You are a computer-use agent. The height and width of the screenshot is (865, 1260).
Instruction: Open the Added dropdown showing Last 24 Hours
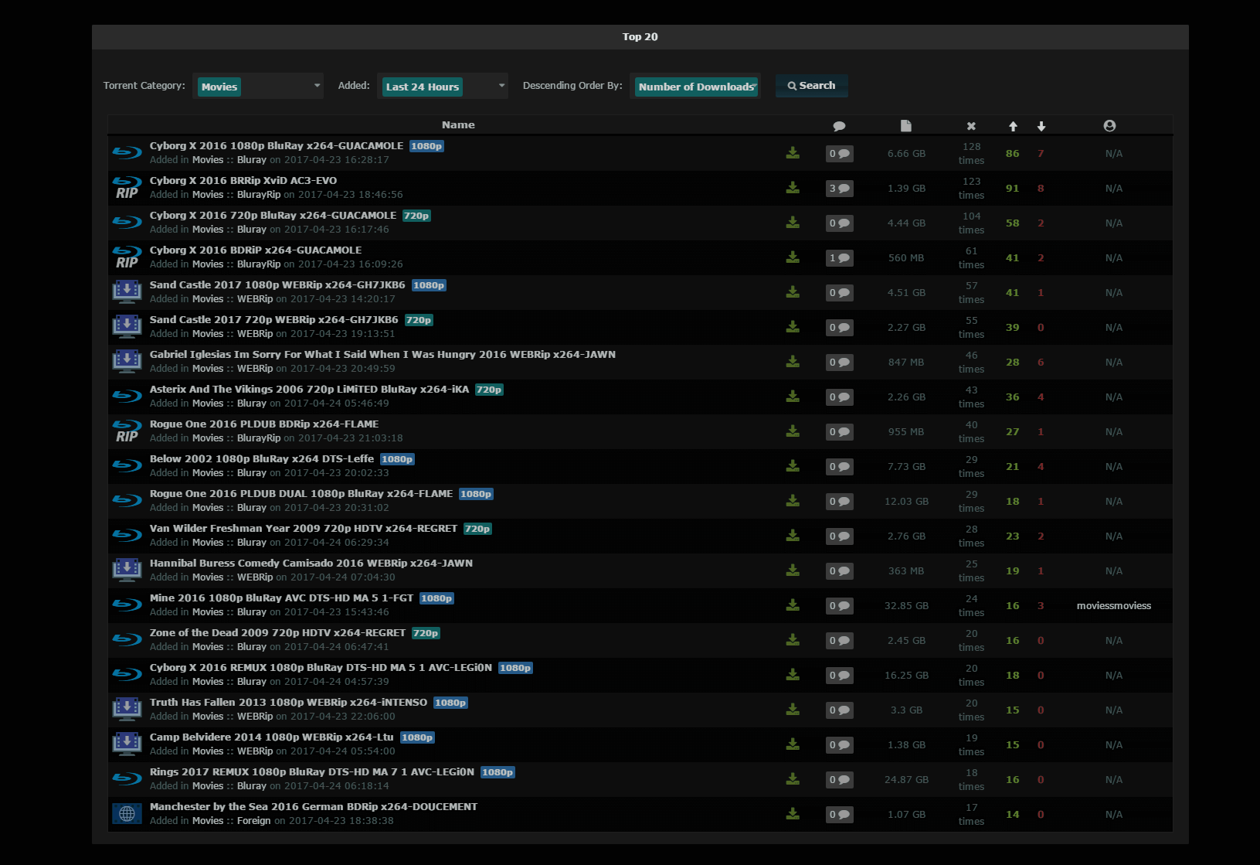pyautogui.click(x=443, y=86)
